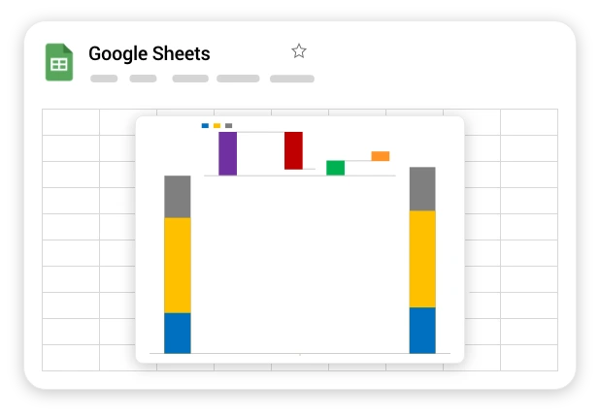Click the gray legend swatch in chart
The image size is (600, 416).
click(x=228, y=125)
